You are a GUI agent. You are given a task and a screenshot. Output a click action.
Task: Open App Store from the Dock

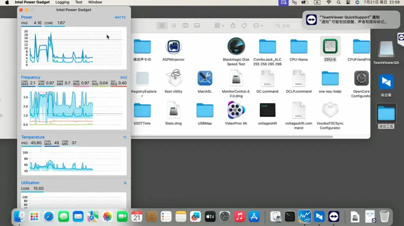(254, 217)
